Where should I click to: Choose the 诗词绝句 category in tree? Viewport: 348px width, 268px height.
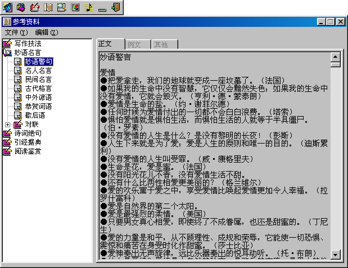click(x=28, y=133)
